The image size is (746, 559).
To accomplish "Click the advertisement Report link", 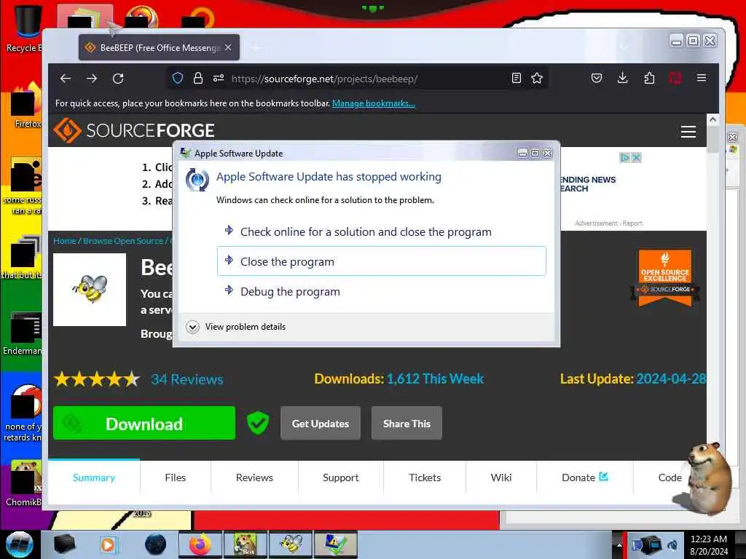I will (632, 223).
